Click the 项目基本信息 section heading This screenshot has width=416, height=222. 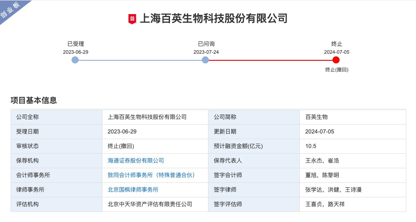coord(34,100)
